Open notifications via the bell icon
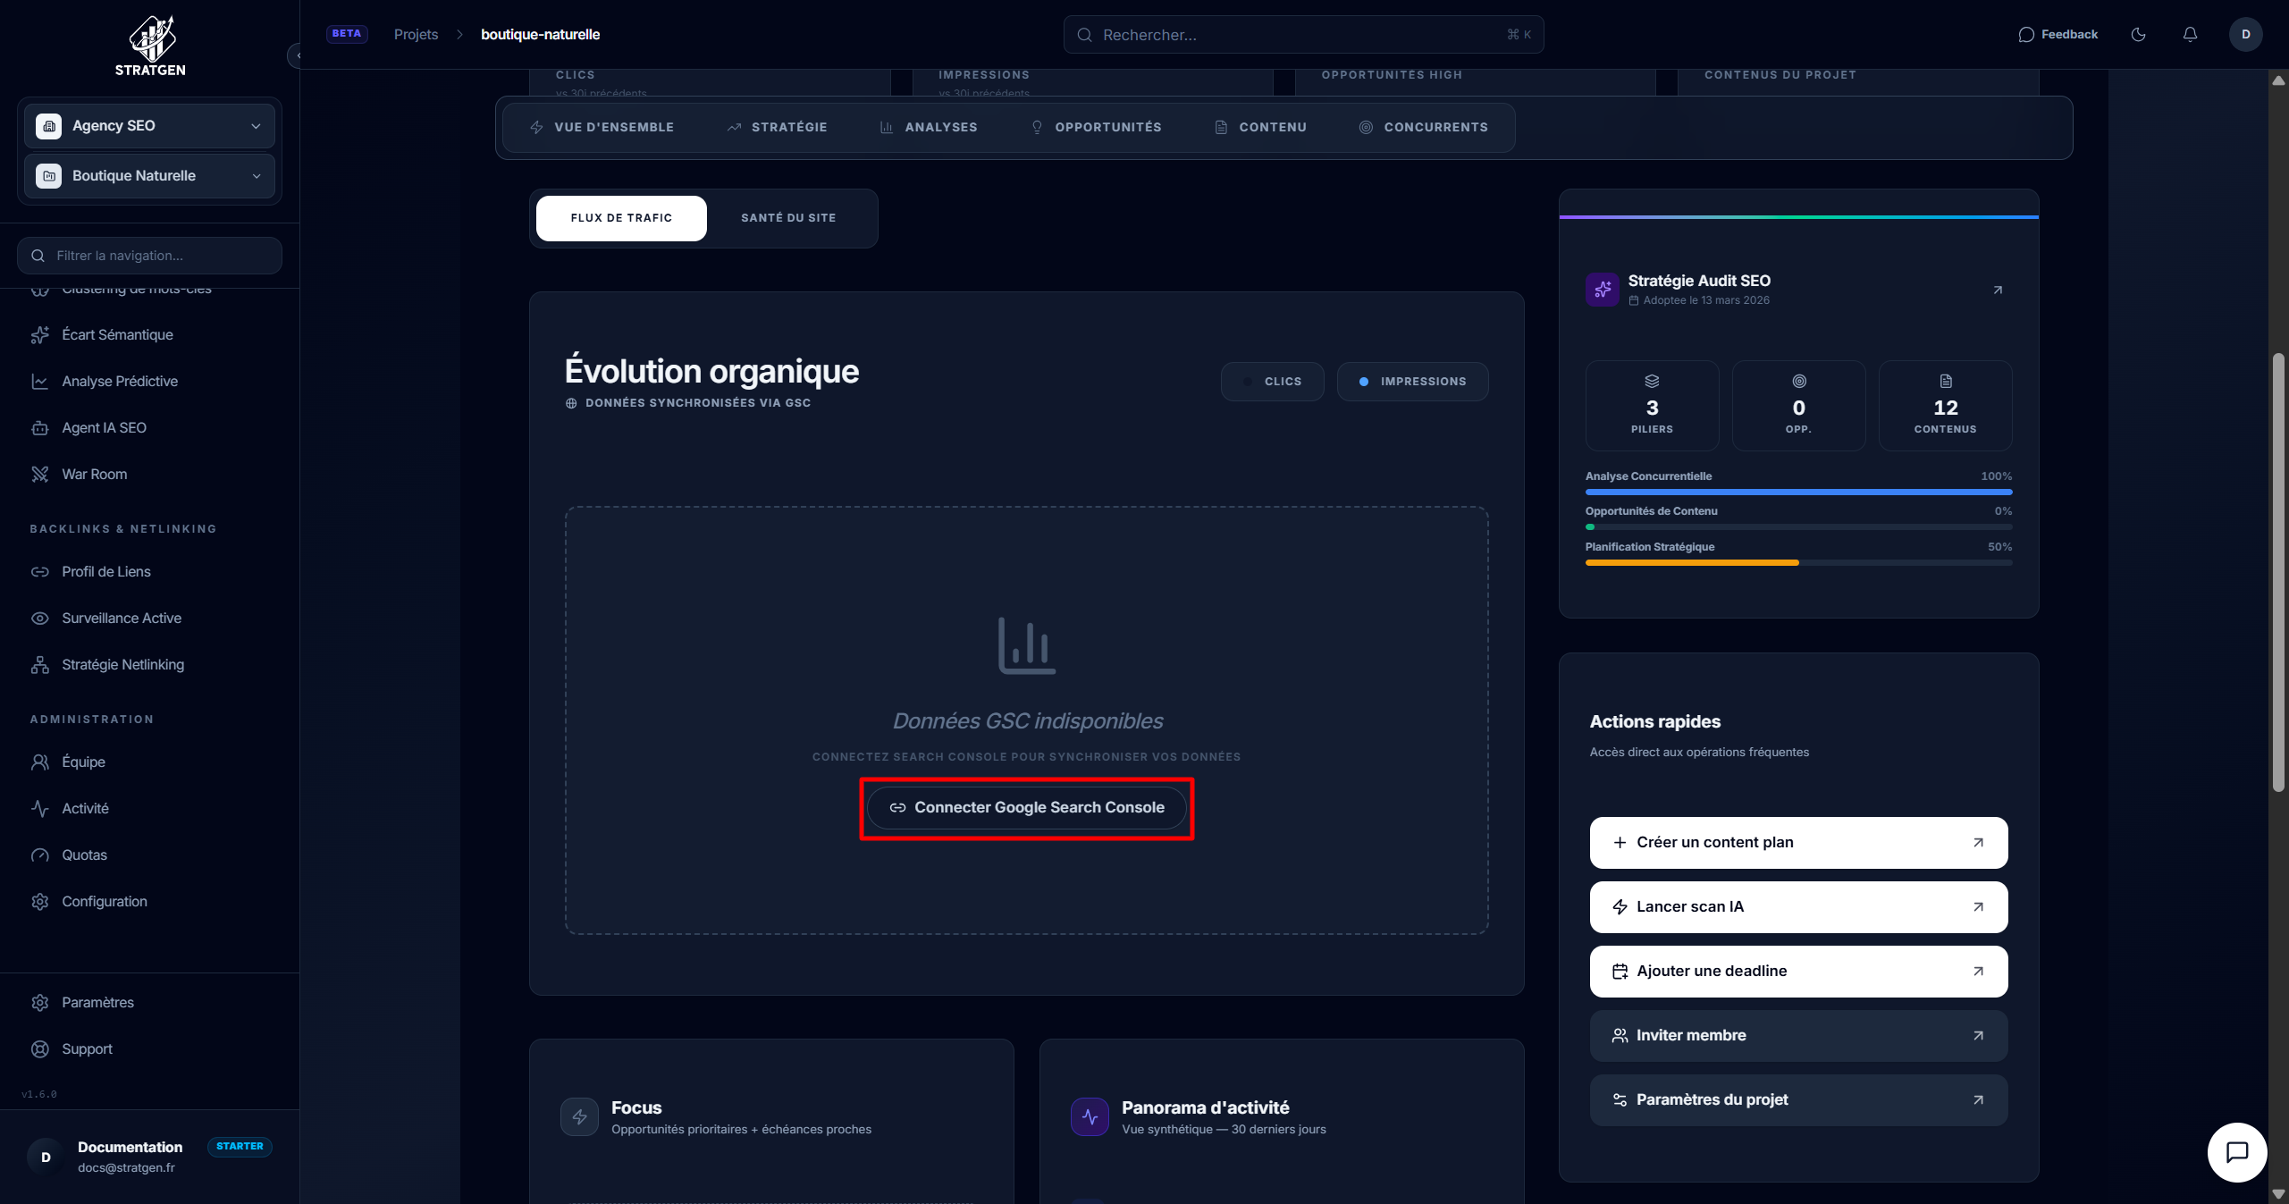Viewport: 2289px width, 1204px height. tap(2189, 34)
